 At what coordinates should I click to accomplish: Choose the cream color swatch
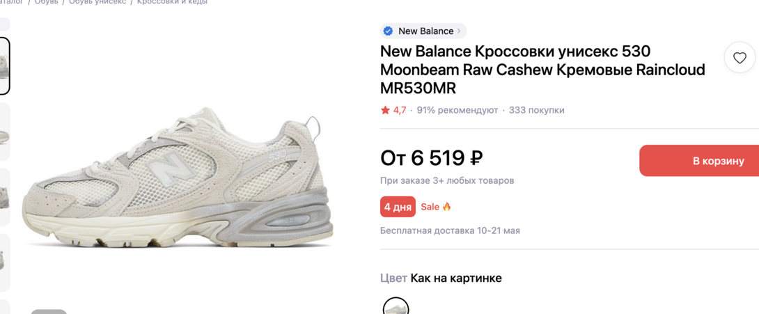point(396,308)
